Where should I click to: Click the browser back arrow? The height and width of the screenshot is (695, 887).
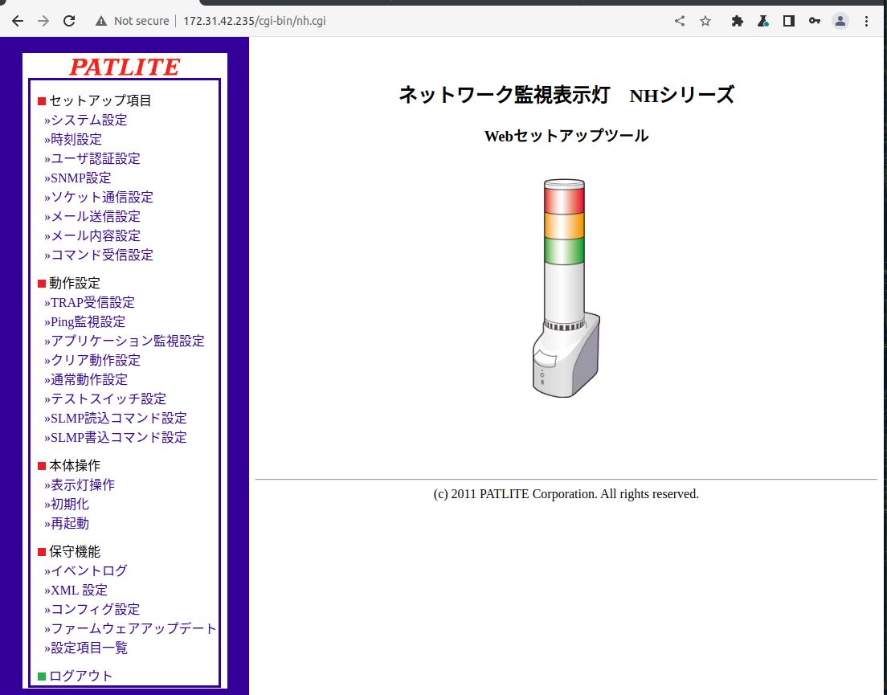click(18, 21)
